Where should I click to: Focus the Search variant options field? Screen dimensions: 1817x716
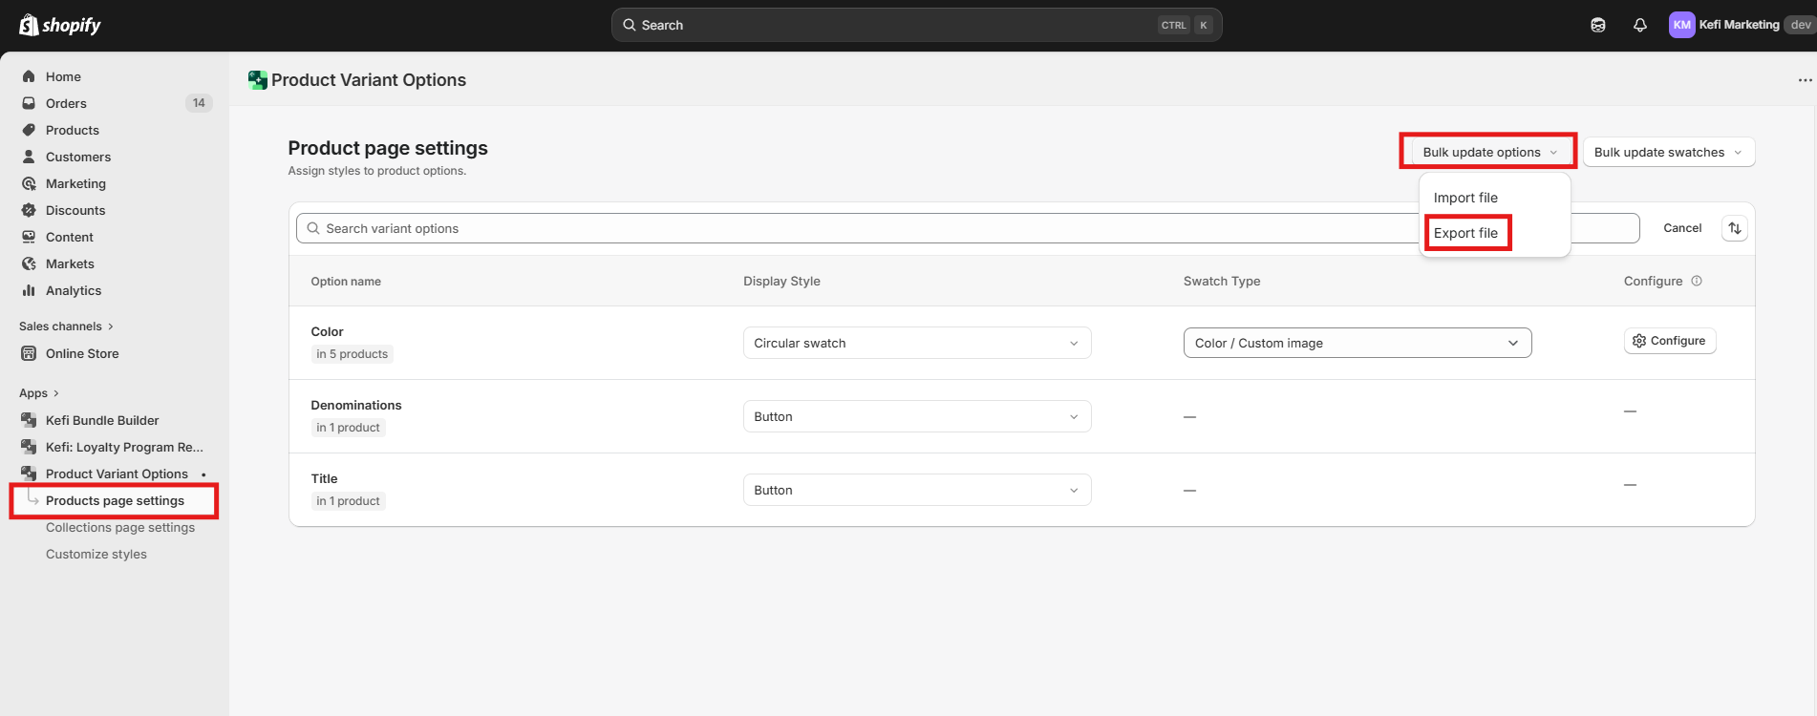point(860,228)
